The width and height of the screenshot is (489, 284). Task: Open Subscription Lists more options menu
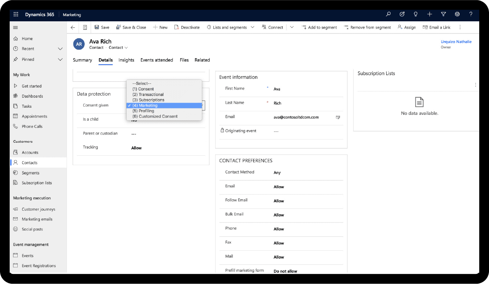pos(475,85)
